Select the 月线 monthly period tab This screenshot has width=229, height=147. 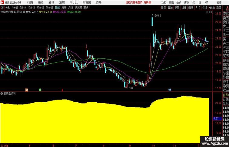click(71, 8)
